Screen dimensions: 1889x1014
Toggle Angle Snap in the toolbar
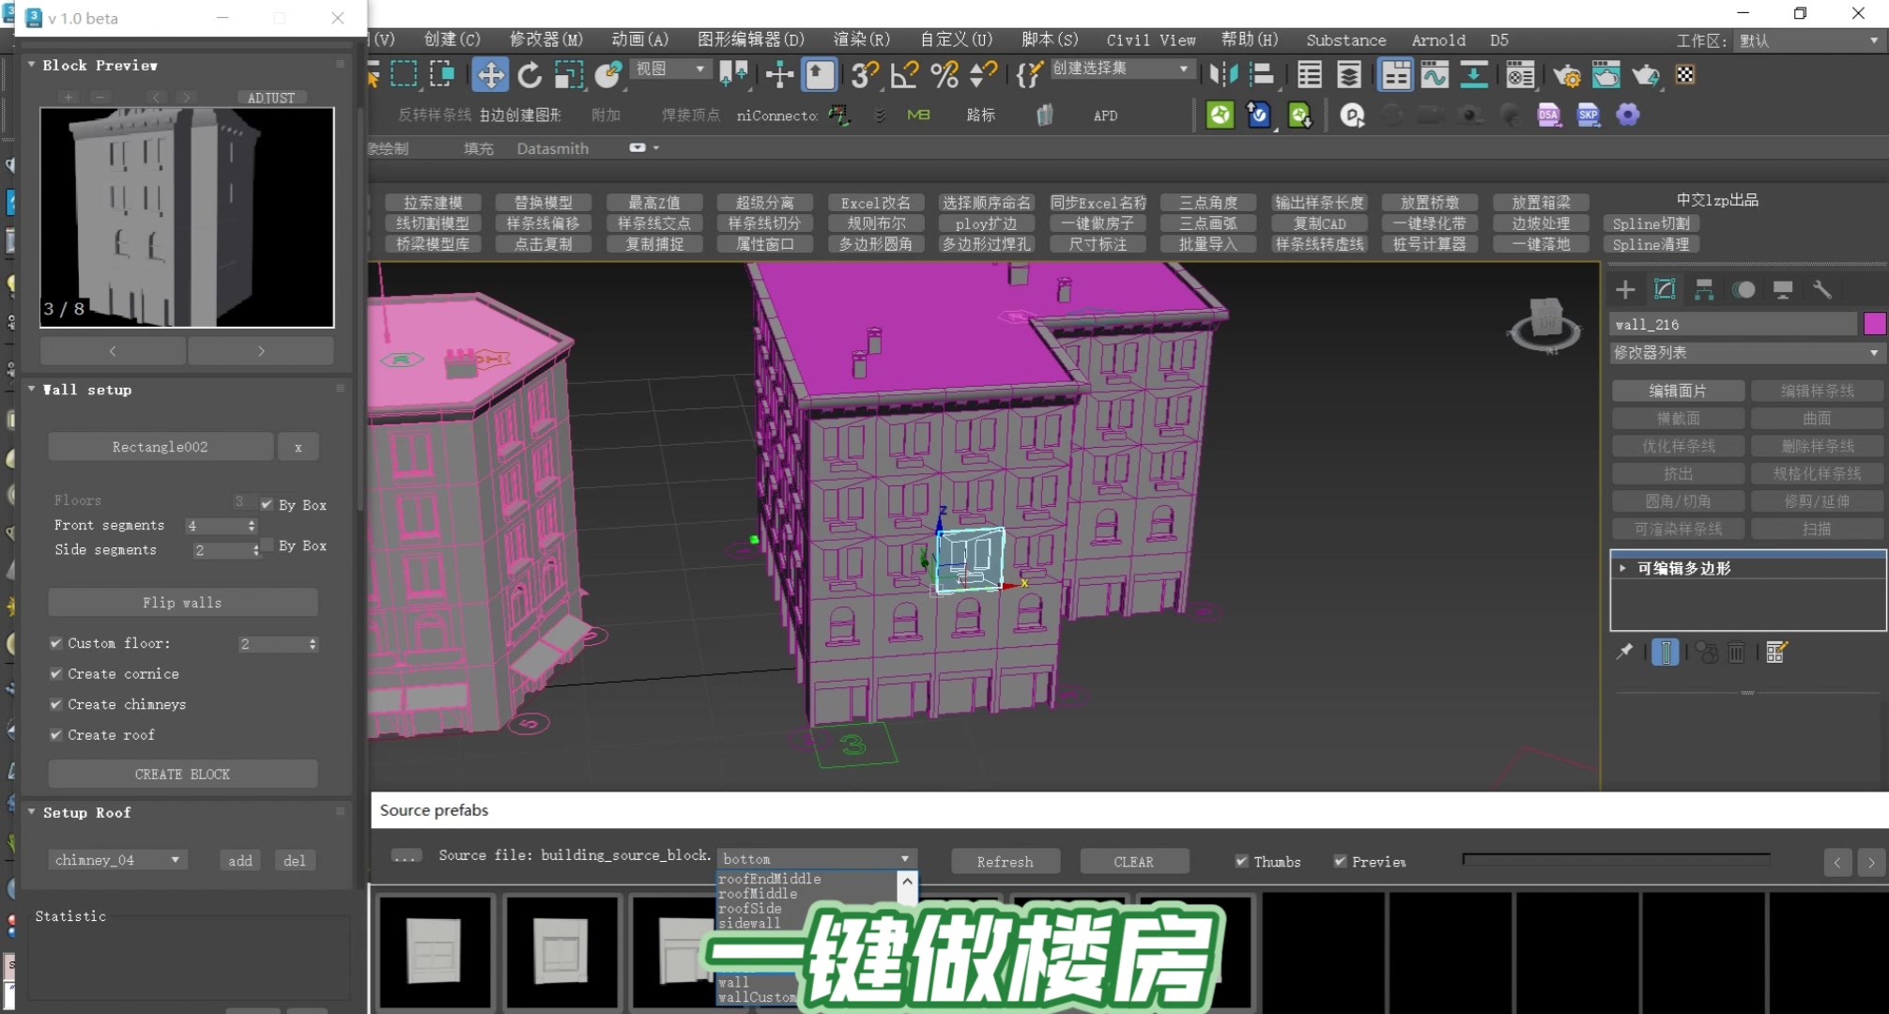[x=904, y=75]
